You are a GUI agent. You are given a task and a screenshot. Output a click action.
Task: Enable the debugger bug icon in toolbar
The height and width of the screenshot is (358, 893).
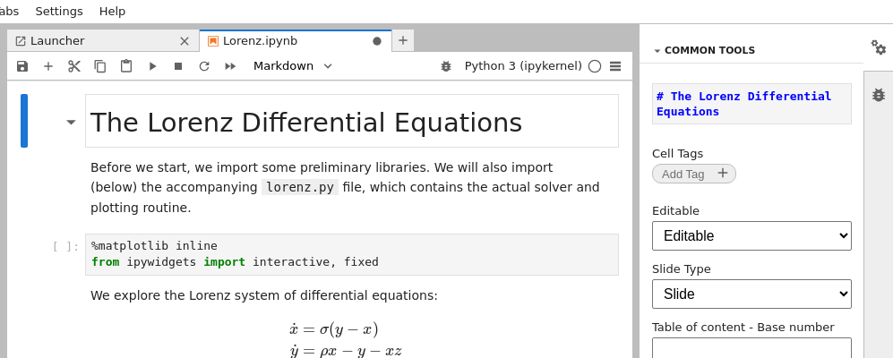point(446,66)
